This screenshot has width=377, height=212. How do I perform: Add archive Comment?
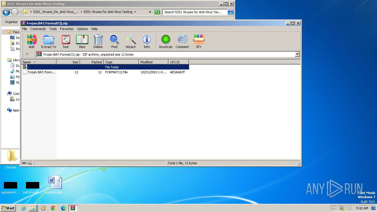(x=182, y=41)
